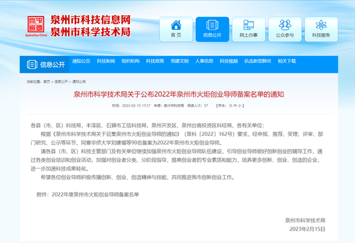
Task: Go to 信息公开 in the breadcrumb
Action: 61,81
